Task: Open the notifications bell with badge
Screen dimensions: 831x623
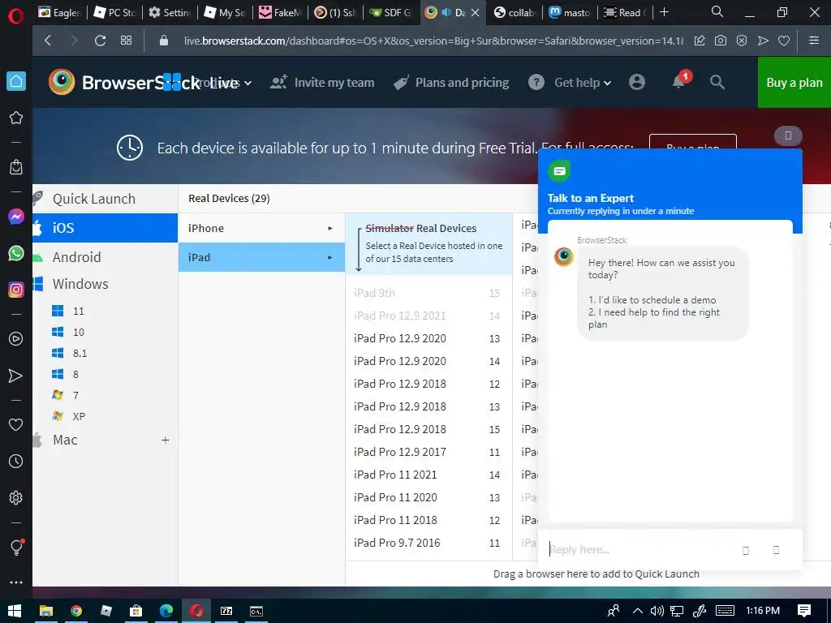Action: click(x=681, y=80)
